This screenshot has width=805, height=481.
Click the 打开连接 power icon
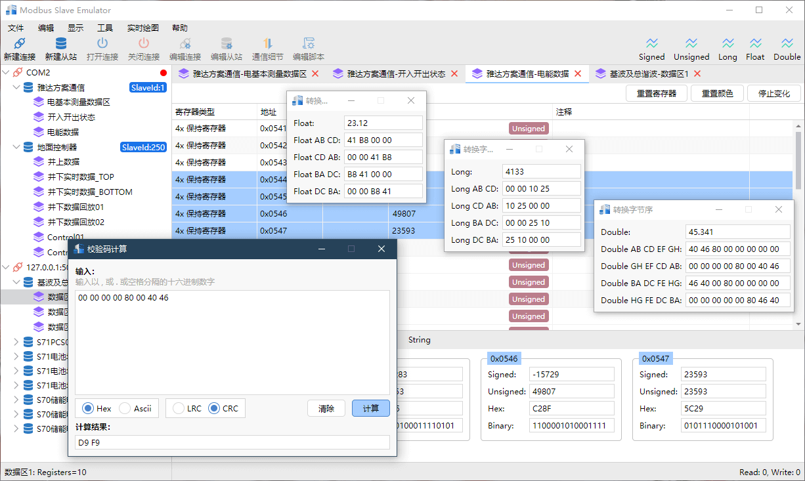click(102, 44)
